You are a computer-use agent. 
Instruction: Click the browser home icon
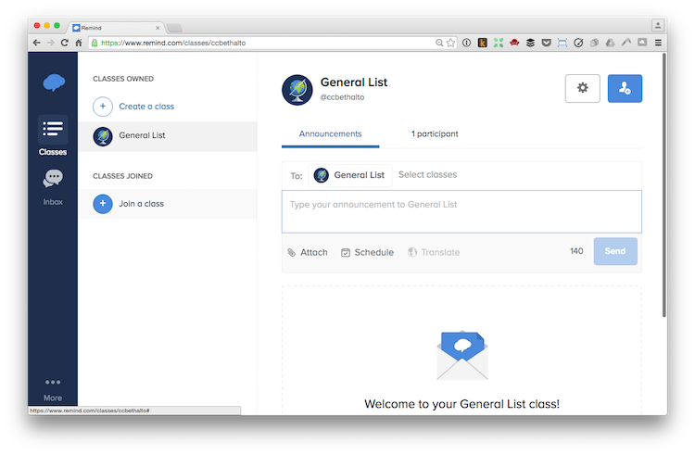point(79,43)
